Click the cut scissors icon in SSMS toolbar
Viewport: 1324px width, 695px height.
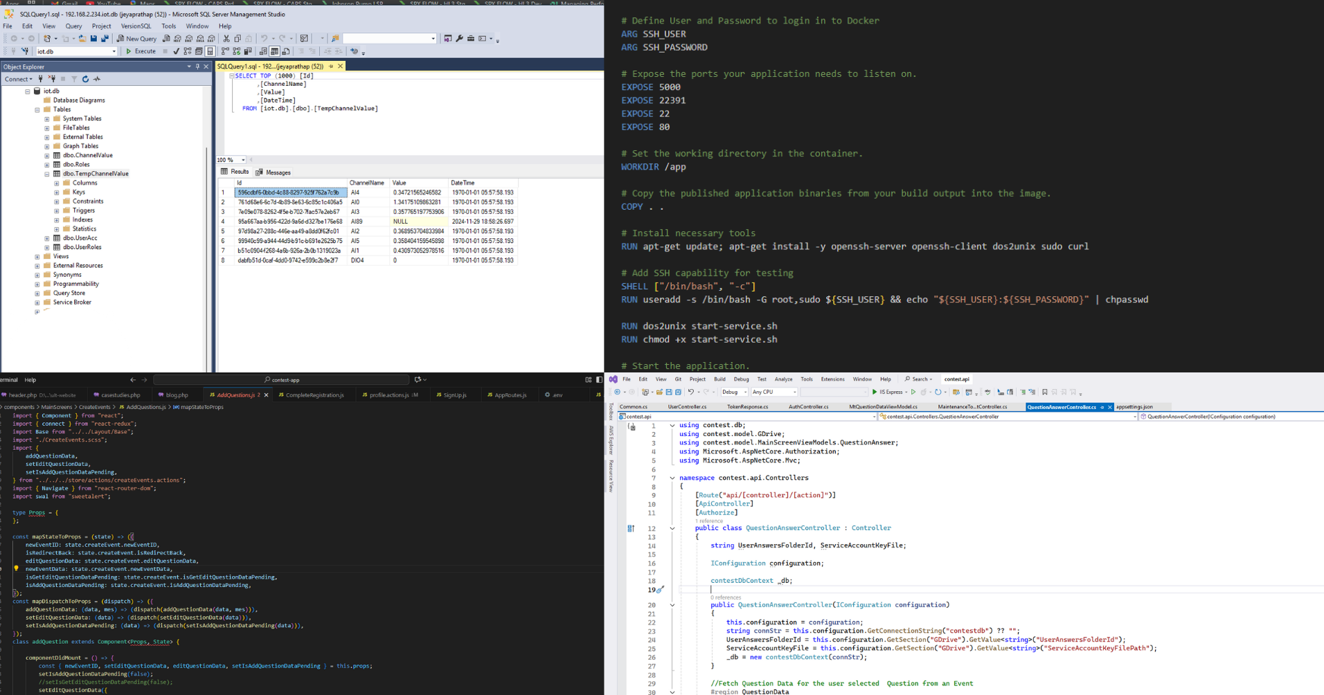(x=226, y=39)
